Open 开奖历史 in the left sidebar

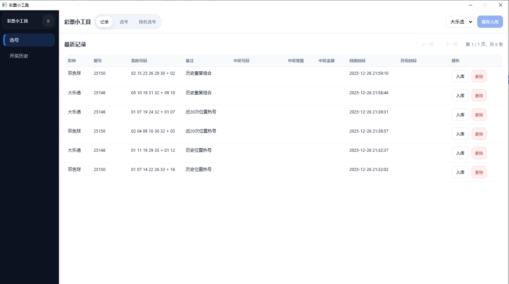point(29,56)
